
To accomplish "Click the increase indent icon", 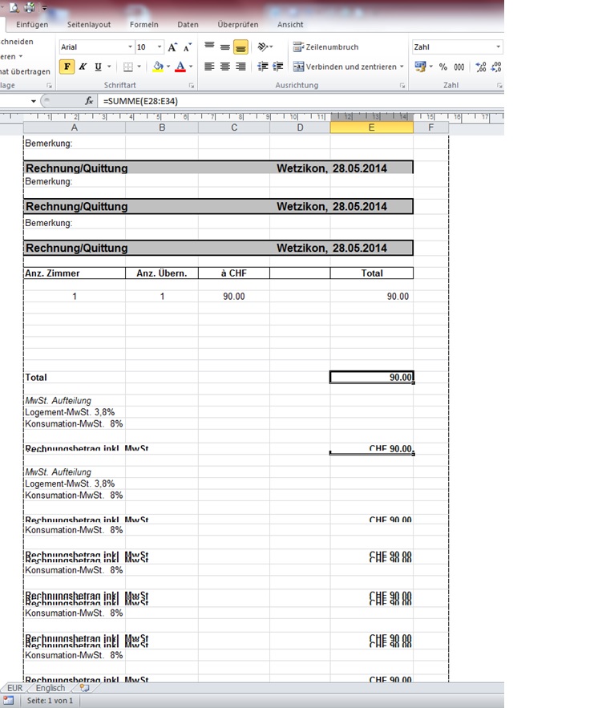I will (278, 67).
